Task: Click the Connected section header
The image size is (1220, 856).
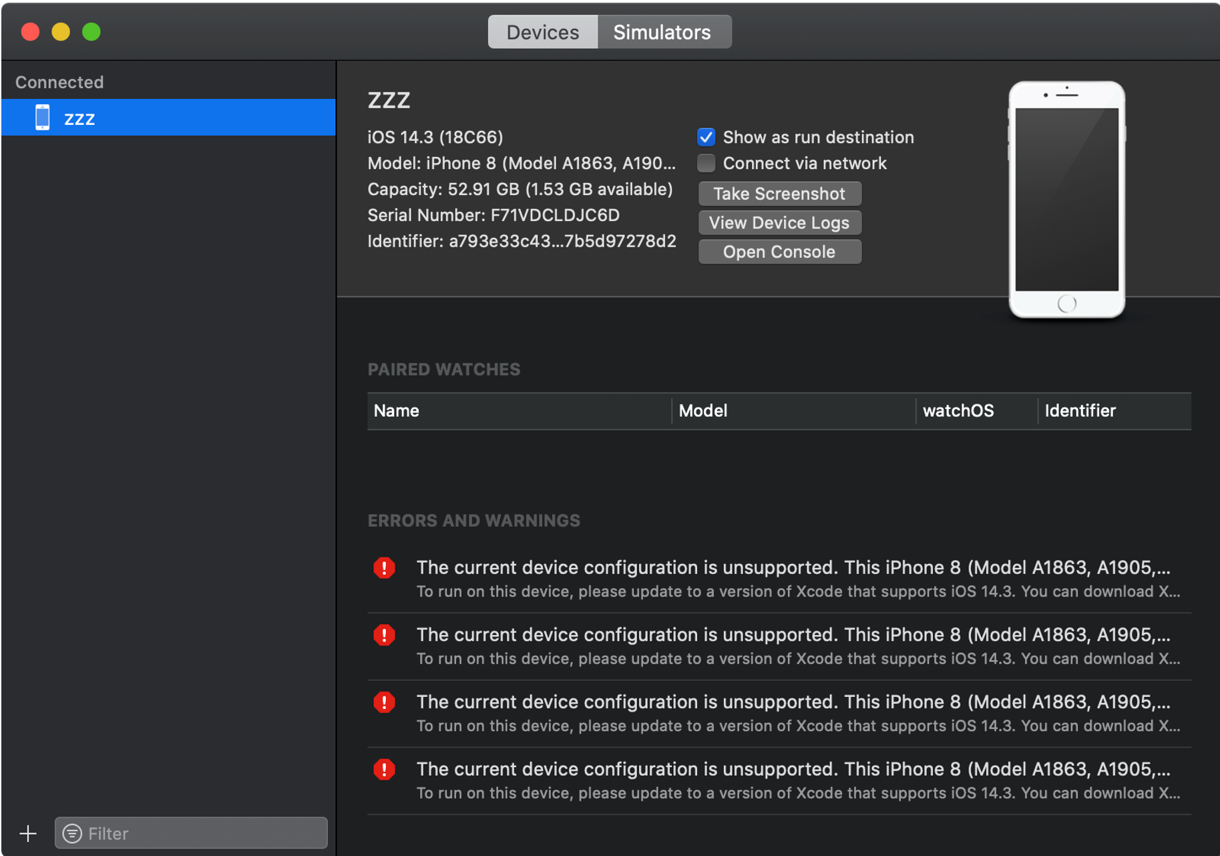Action: (x=59, y=82)
